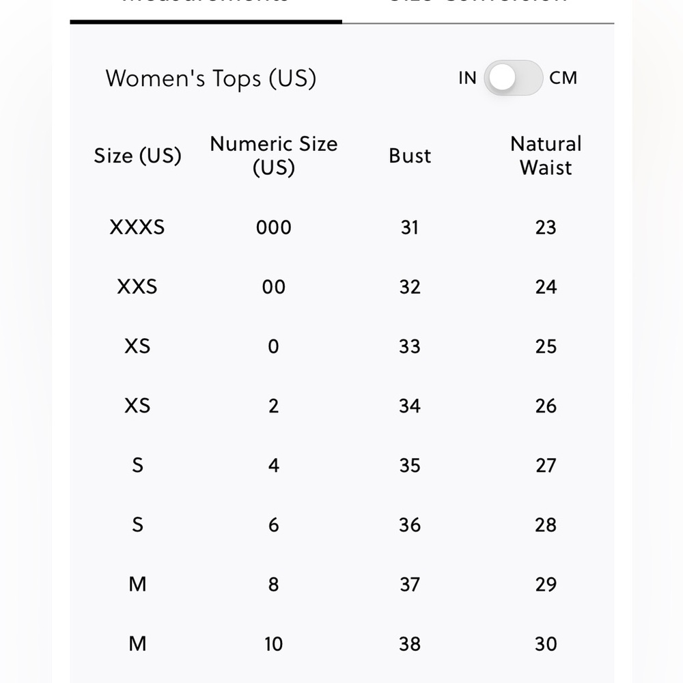
Task: Click the bust value 31
Action: pyautogui.click(x=410, y=227)
